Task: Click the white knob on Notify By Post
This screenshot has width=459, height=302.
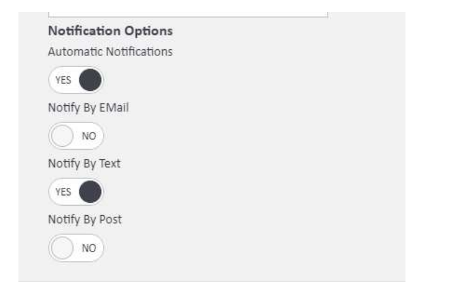Action: coord(62,248)
